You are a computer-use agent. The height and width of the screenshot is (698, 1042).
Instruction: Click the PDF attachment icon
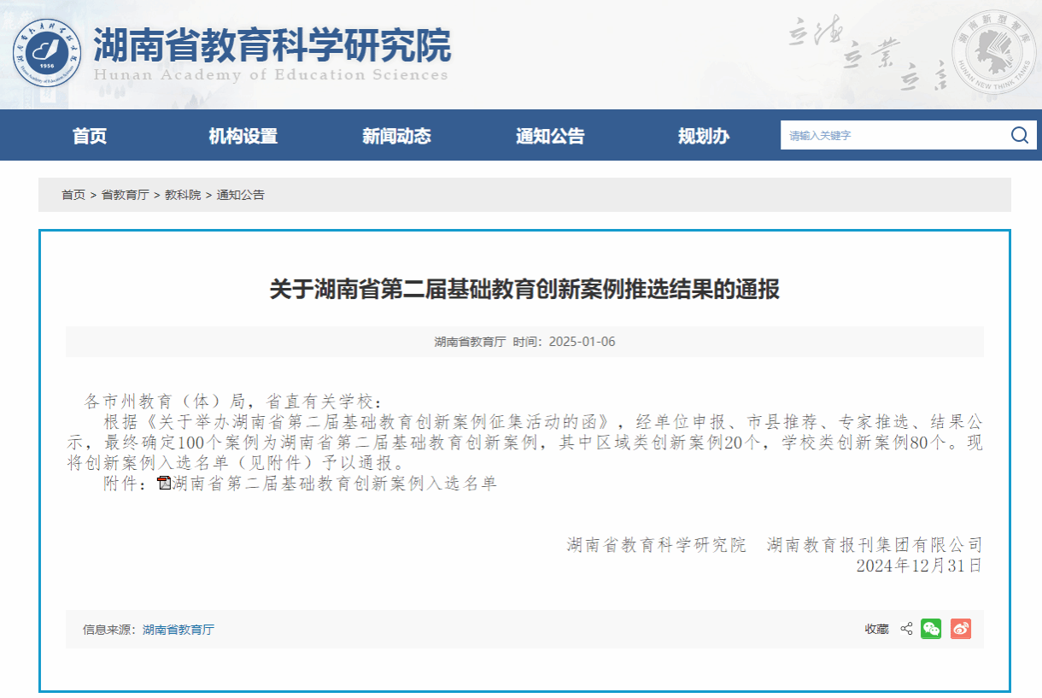(164, 484)
